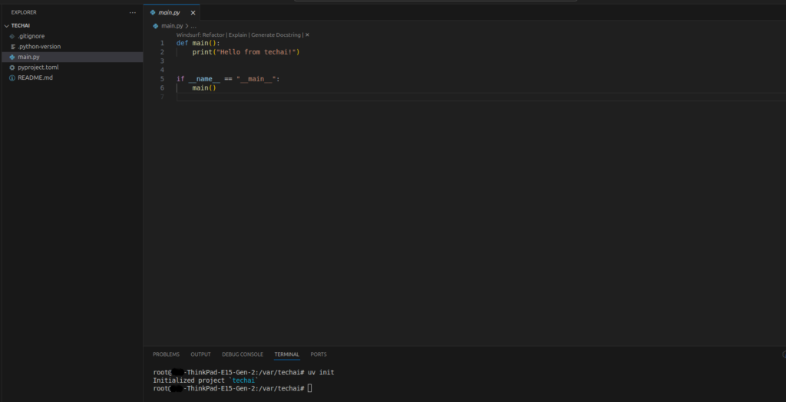
Task: Switch to the PORTS panel tab
Action: [x=319, y=354]
